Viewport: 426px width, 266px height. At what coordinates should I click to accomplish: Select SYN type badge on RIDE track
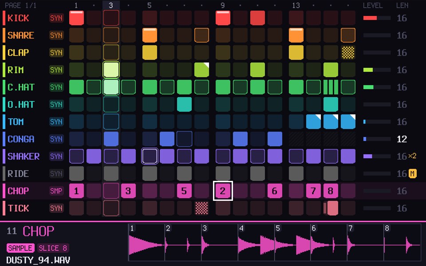[x=56, y=173]
